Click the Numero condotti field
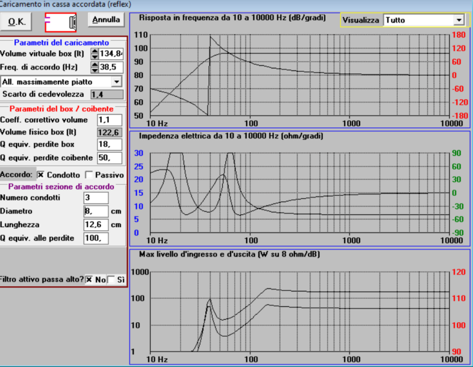 96,198
